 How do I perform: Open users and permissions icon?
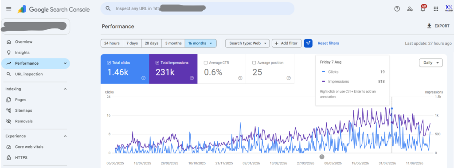click(x=410, y=9)
